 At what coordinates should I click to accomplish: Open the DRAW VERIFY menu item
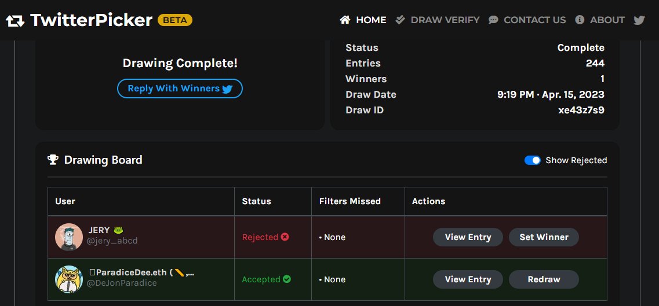pyautogui.click(x=445, y=20)
